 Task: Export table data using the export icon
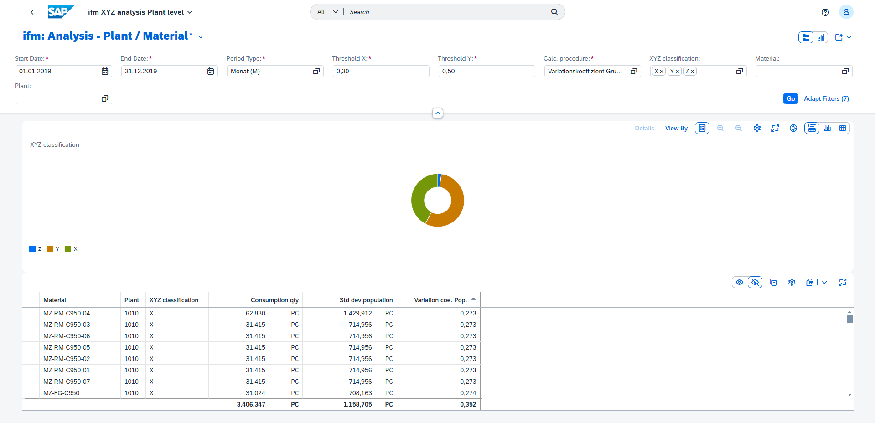[x=810, y=282]
